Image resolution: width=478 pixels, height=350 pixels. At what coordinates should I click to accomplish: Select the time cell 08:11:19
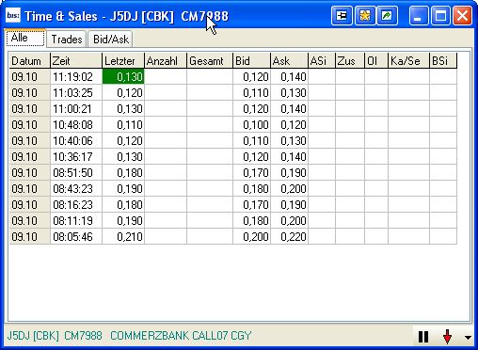pyautogui.click(x=76, y=221)
